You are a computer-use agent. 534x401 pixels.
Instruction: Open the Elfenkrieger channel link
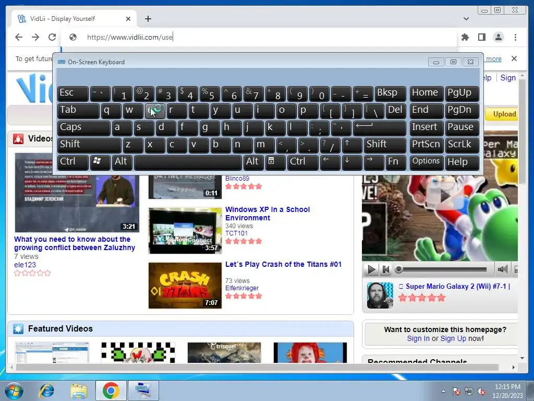(x=242, y=288)
